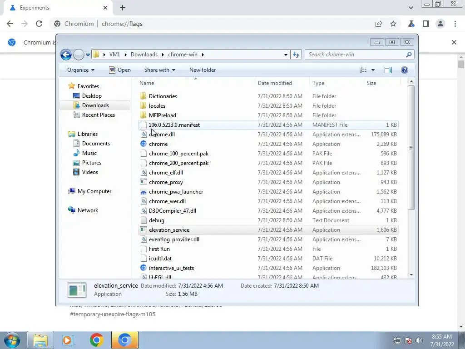Viewport: 465px width, 349px height.
Task: Toggle the preview pane icon
Action: pos(388,70)
